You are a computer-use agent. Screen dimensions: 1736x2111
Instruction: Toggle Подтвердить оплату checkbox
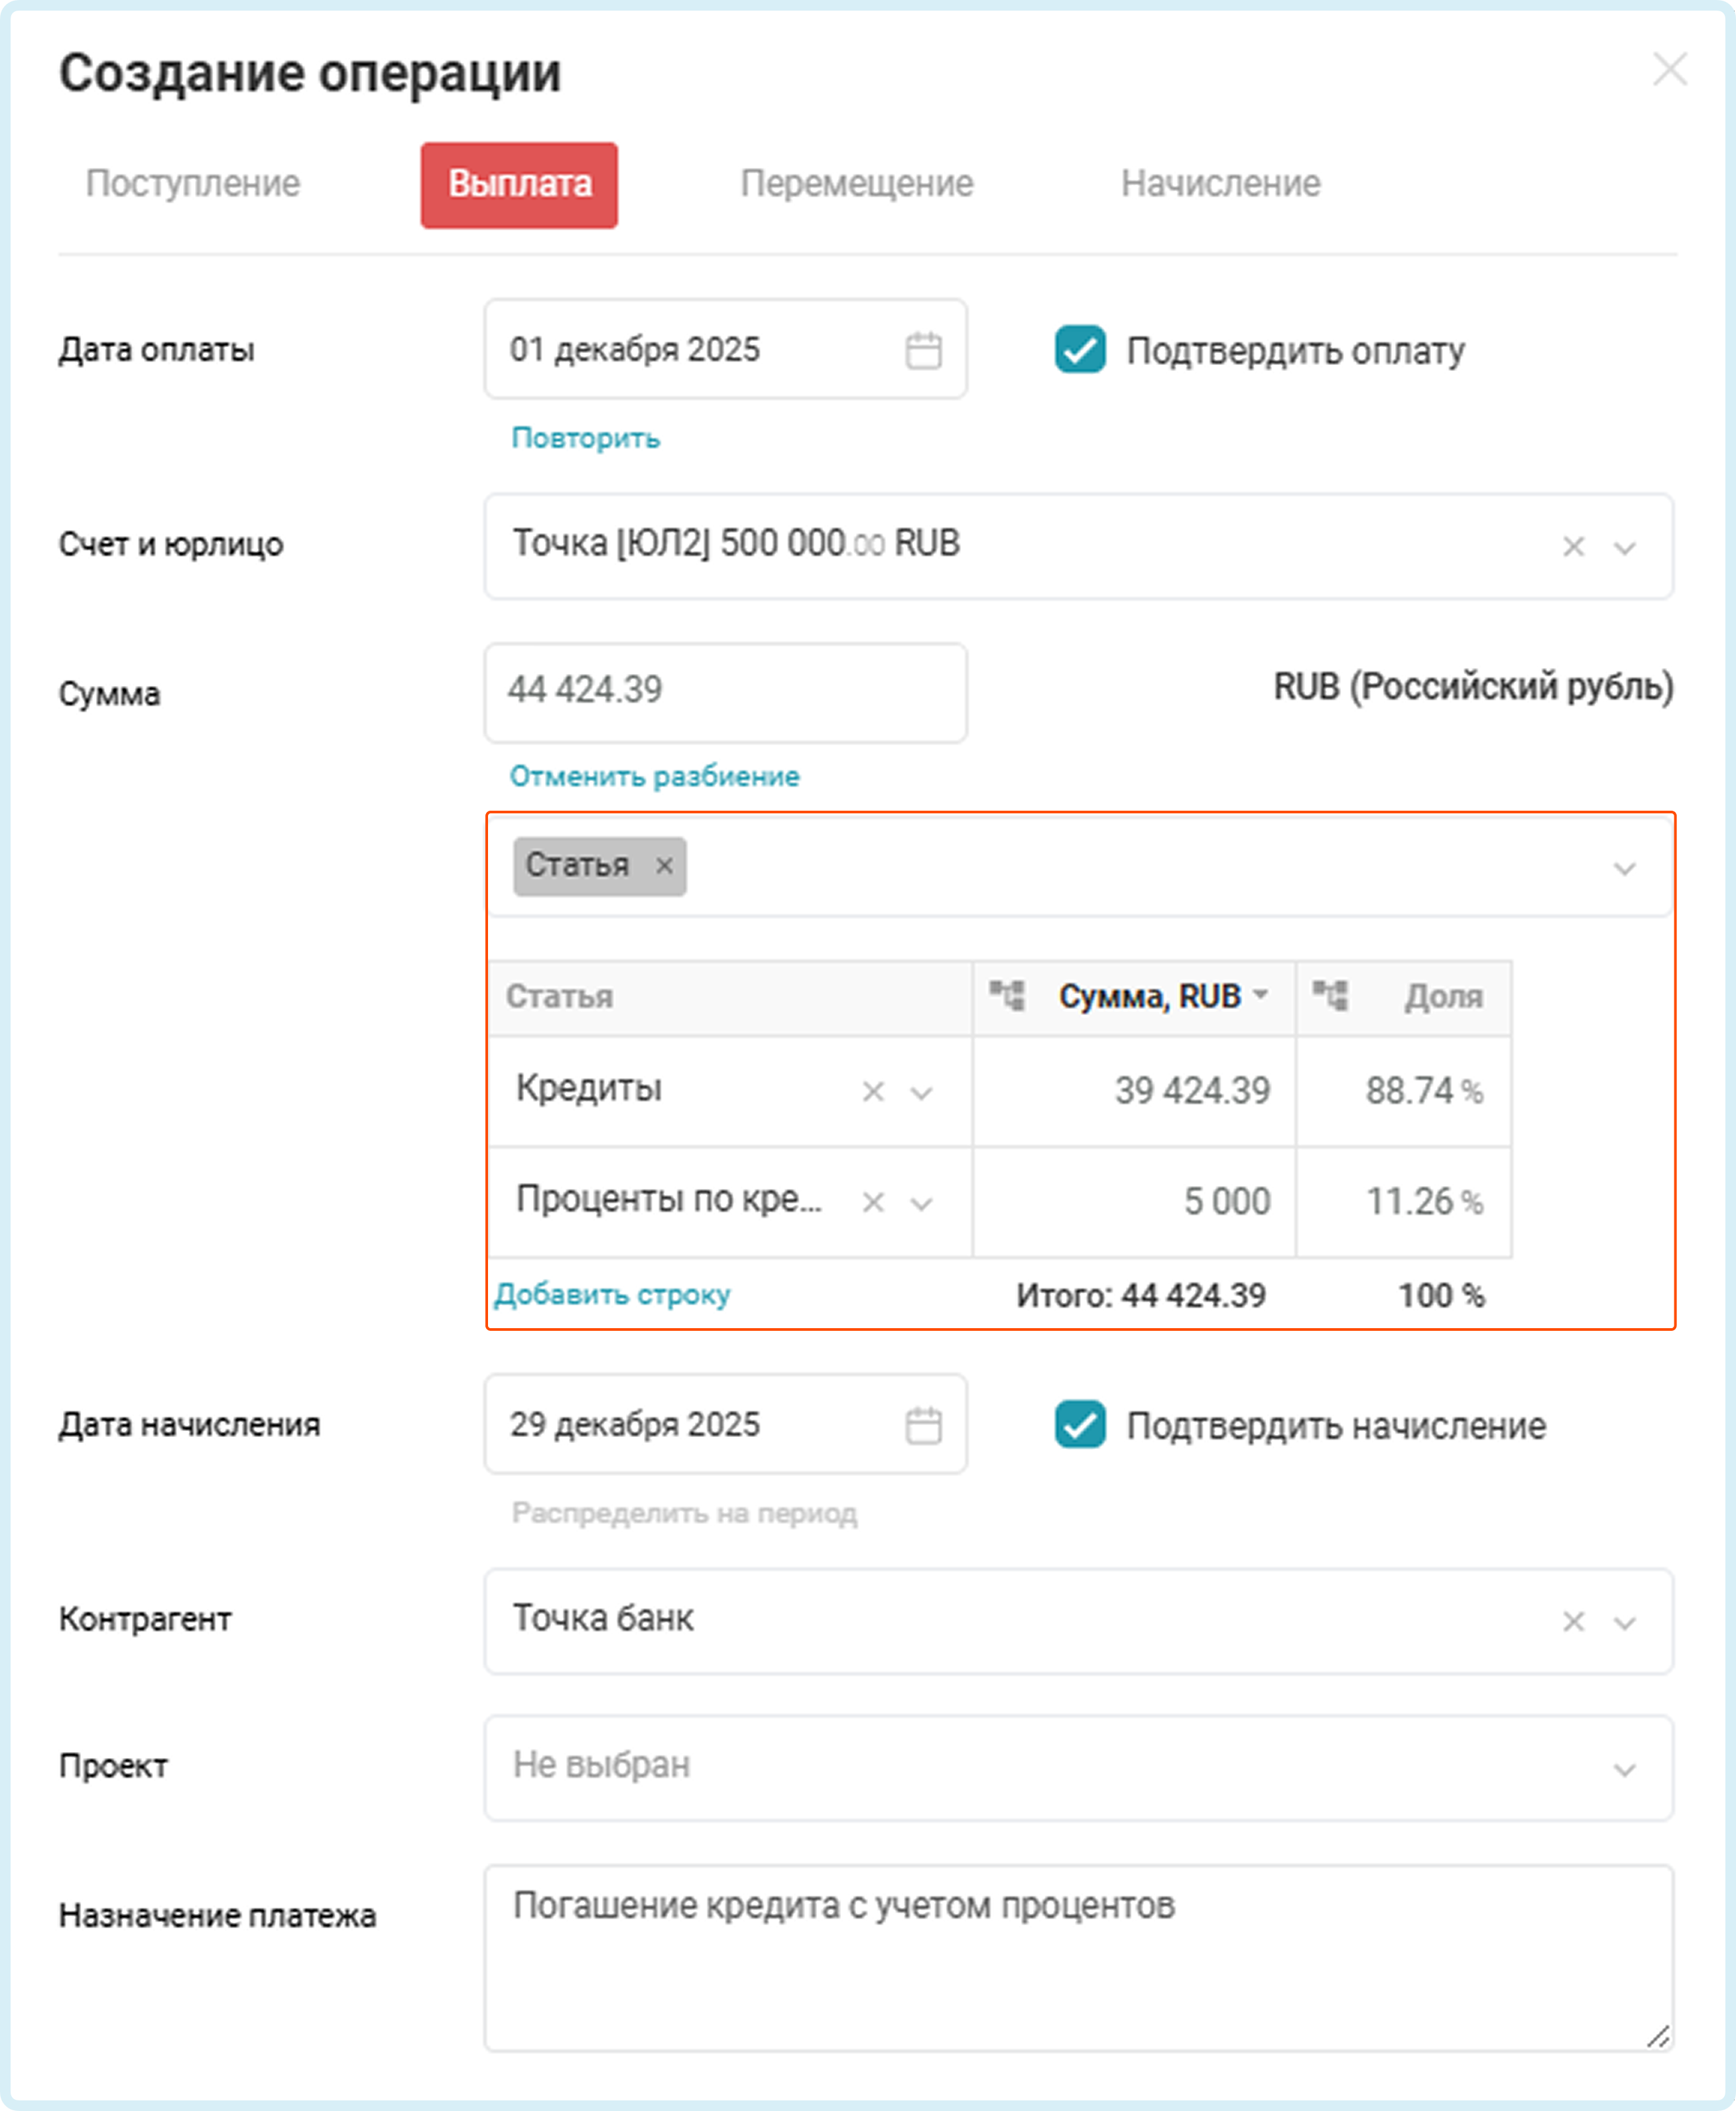coord(1080,350)
